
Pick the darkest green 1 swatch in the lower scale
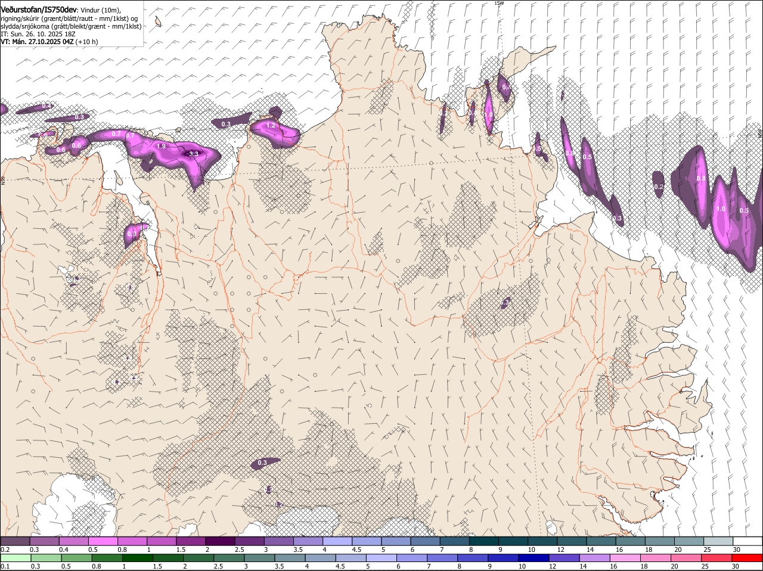(x=137, y=558)
